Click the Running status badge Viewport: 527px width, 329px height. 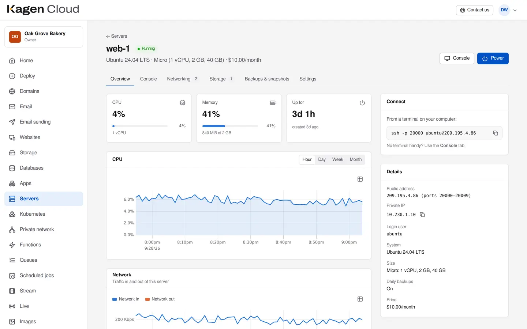(x=146, y=49)
